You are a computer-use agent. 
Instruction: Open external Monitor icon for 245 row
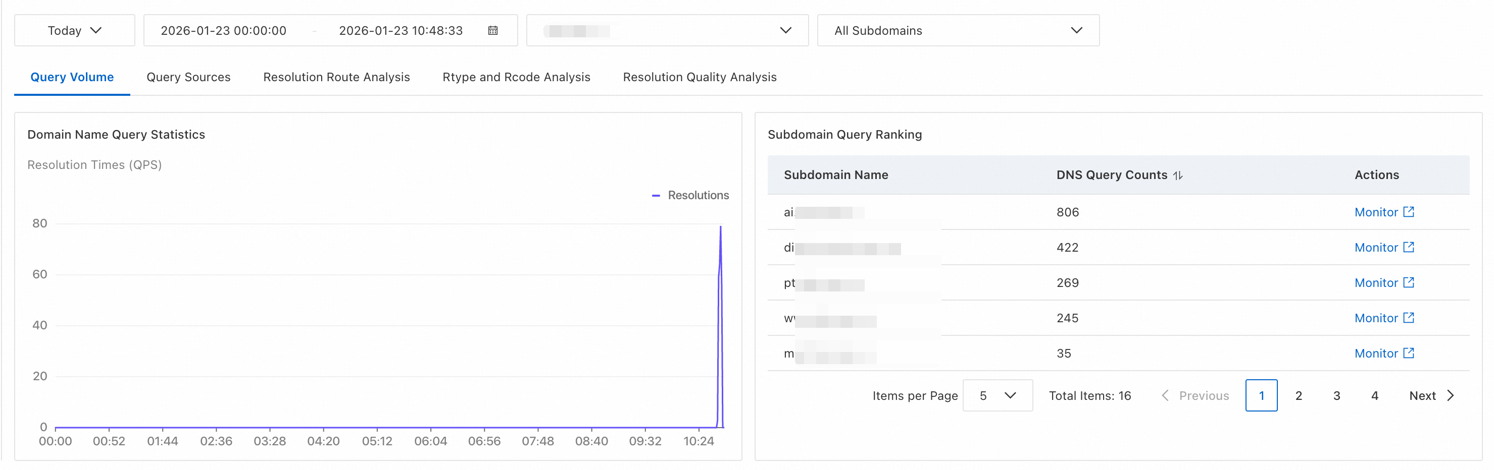click(x=1408, y=318)
